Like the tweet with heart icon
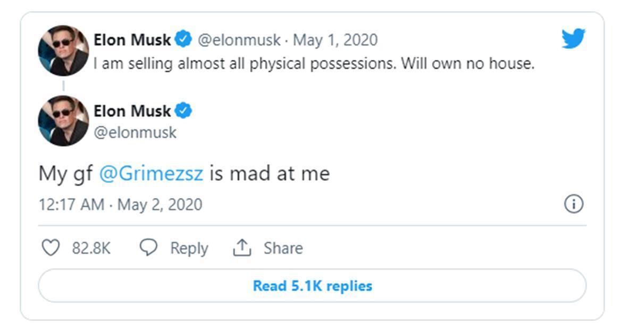The image size is (638, 323). coord(51,248)
